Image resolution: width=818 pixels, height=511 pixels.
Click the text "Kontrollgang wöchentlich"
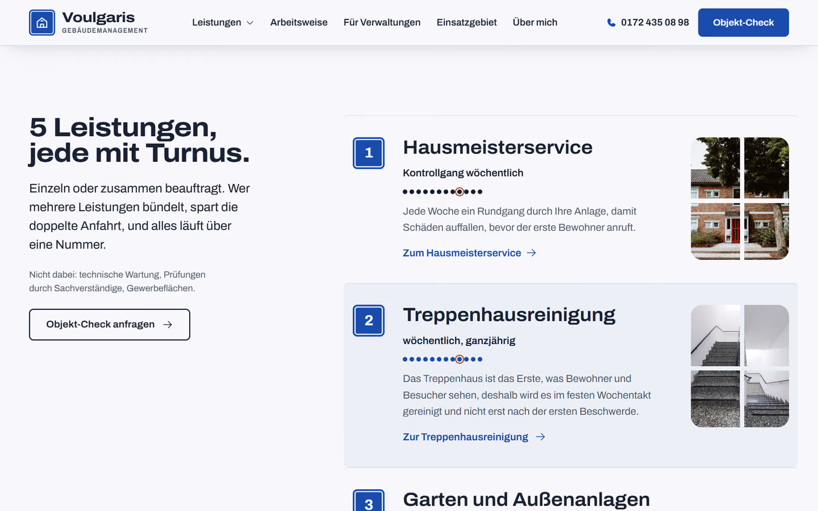coord(463,173)
